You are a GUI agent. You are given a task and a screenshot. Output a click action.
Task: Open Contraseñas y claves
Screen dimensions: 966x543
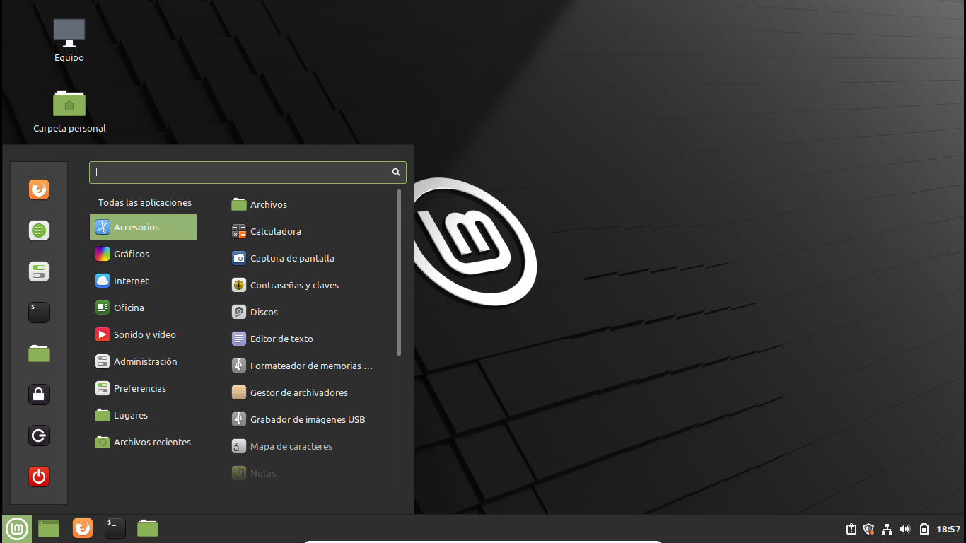(311, 285)
